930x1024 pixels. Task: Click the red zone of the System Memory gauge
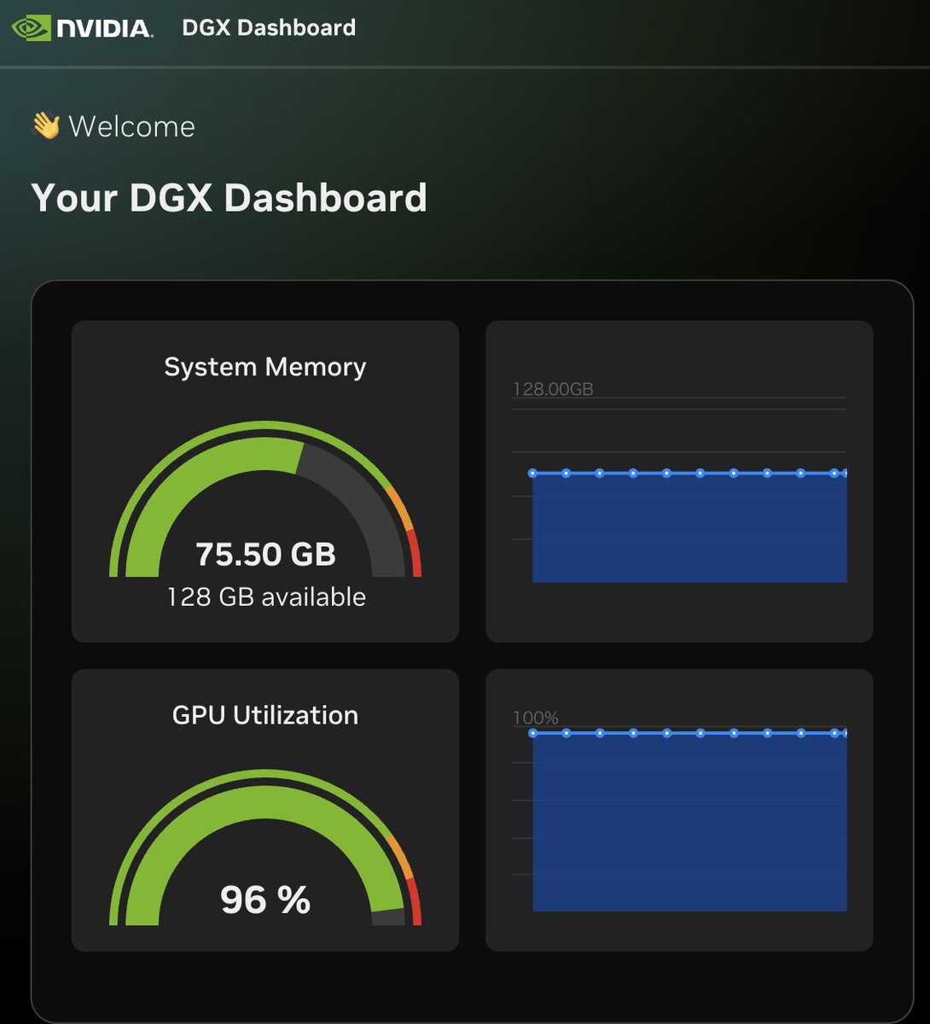tap(416, 553)
